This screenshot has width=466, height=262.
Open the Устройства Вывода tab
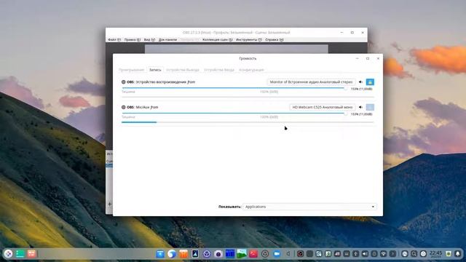183,70
